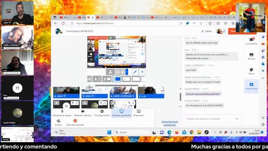Image resolution: width=268 pixels, height=151 pixels.
Task: Add first backstage participant to stream
Action: 57,103
